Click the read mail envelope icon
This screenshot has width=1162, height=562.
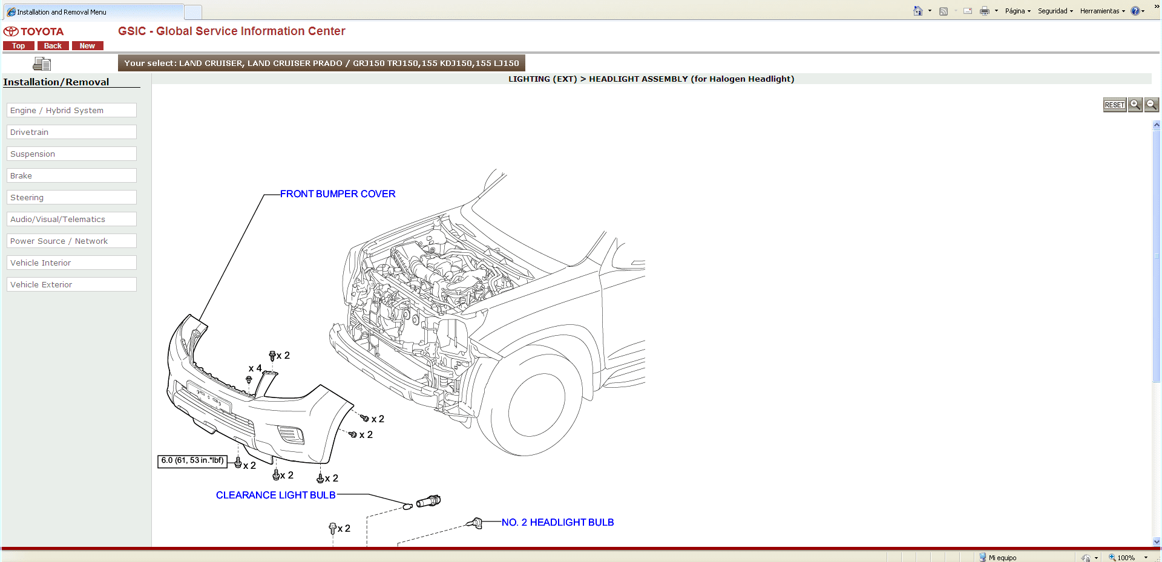967,11
